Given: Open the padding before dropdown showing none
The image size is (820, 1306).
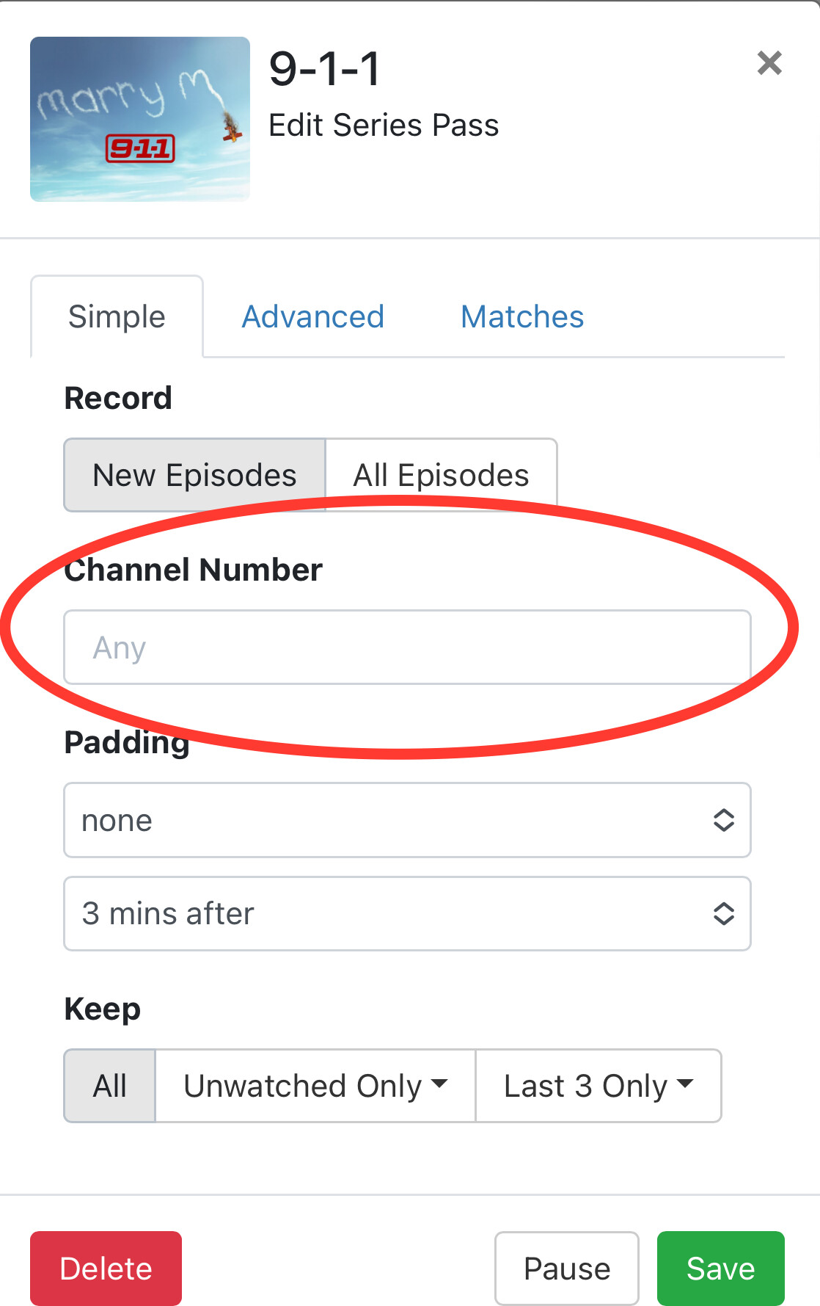Looking at the screenshot, I should pyautogui.click(x=407, y=820).
